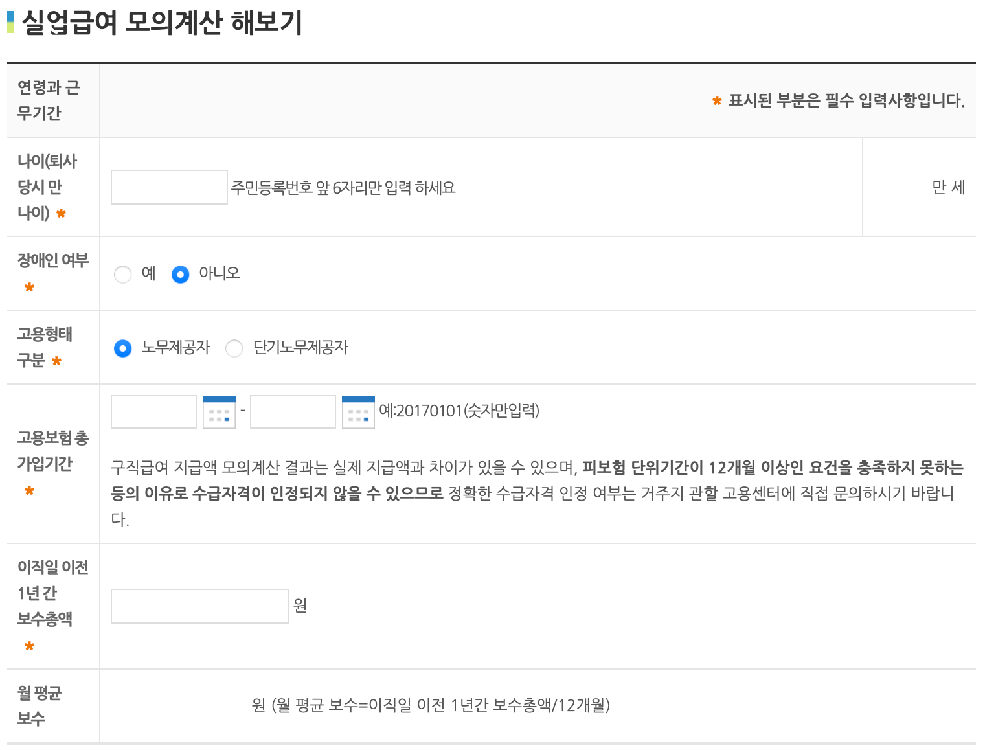Select the 노무제공자 employment type option
This screenshot has height=750, width=985.
tap(123, 347)
